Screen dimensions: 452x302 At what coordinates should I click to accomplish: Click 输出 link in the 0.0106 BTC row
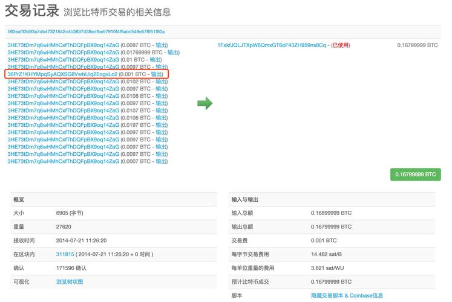161,118
